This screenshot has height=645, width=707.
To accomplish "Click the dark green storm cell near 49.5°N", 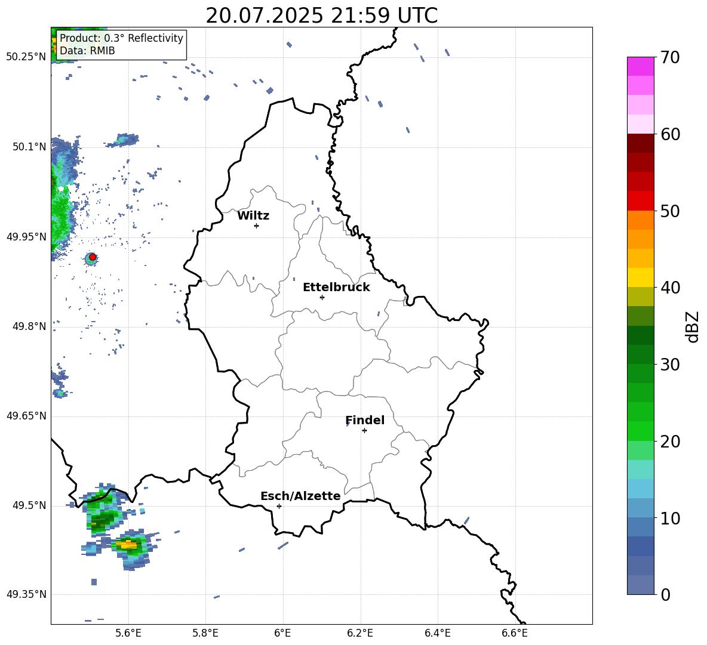I will click(x=103, y=517).
